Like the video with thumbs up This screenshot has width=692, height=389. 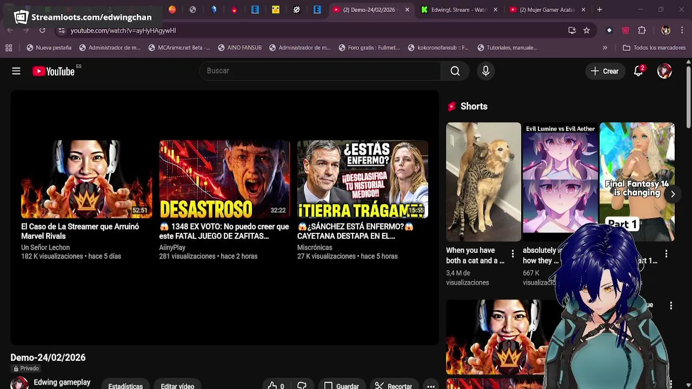(x=276, y=386)
